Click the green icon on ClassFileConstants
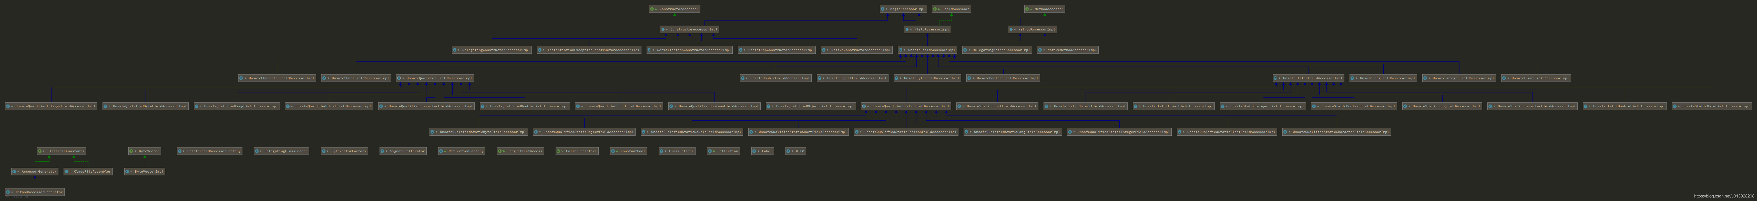1757x201 pixels. tap(39, 151)
